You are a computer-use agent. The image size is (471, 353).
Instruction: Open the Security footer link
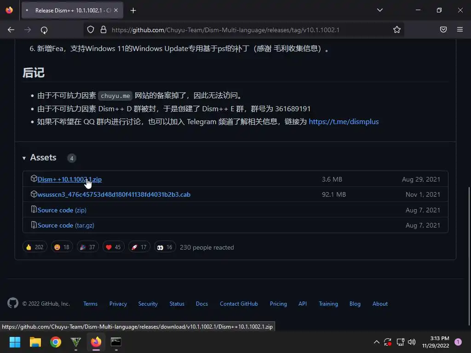point(148,304)
